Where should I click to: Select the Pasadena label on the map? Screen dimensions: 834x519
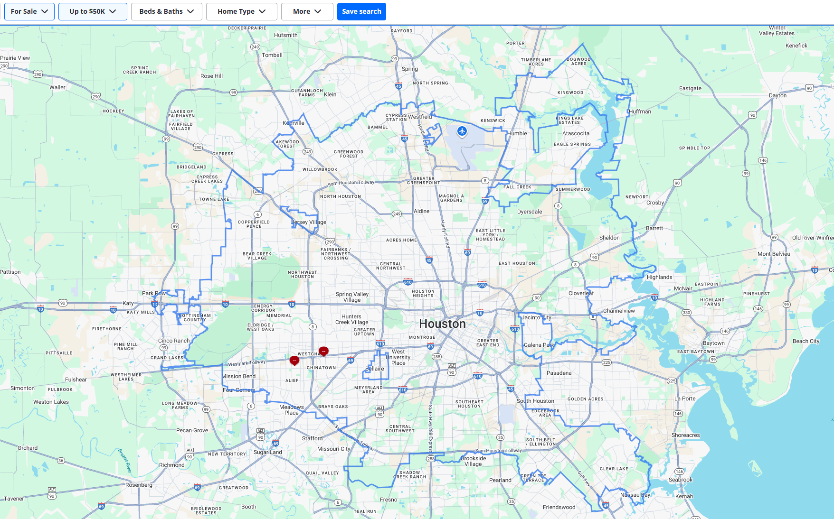click(559, 373)
